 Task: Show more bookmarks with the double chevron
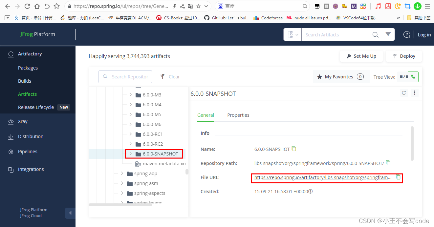click(399, 18)
